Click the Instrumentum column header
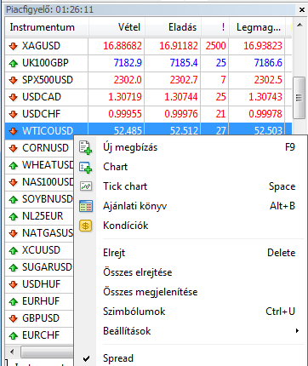The height and width of the screenshot is (366, 308). pyautogui.click(x=47, y=27)
